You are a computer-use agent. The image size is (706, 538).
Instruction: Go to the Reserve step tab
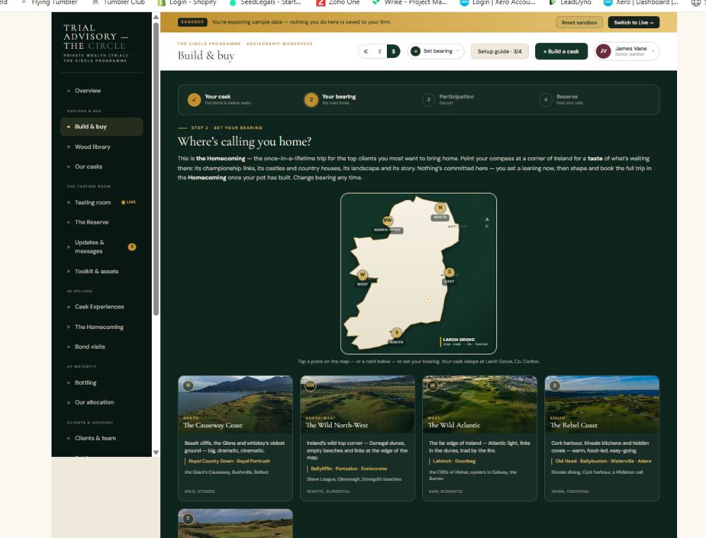pos(561,100)
